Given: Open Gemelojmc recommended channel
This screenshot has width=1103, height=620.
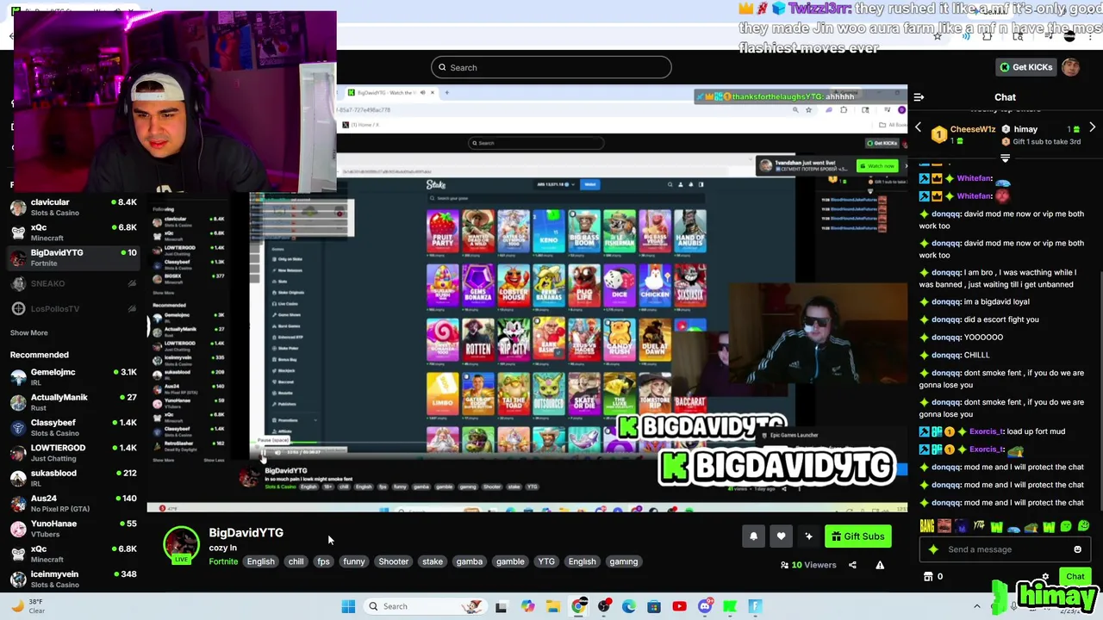Looking at the screenshot, I should click(x=74, y=376).
